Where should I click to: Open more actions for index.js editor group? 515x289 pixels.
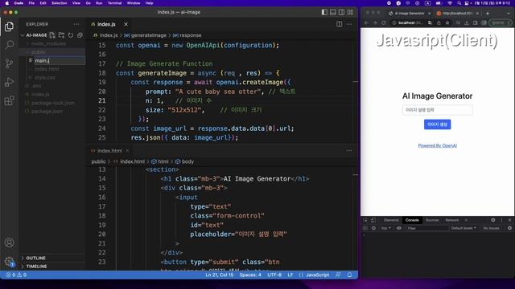[x=349, y=24]
